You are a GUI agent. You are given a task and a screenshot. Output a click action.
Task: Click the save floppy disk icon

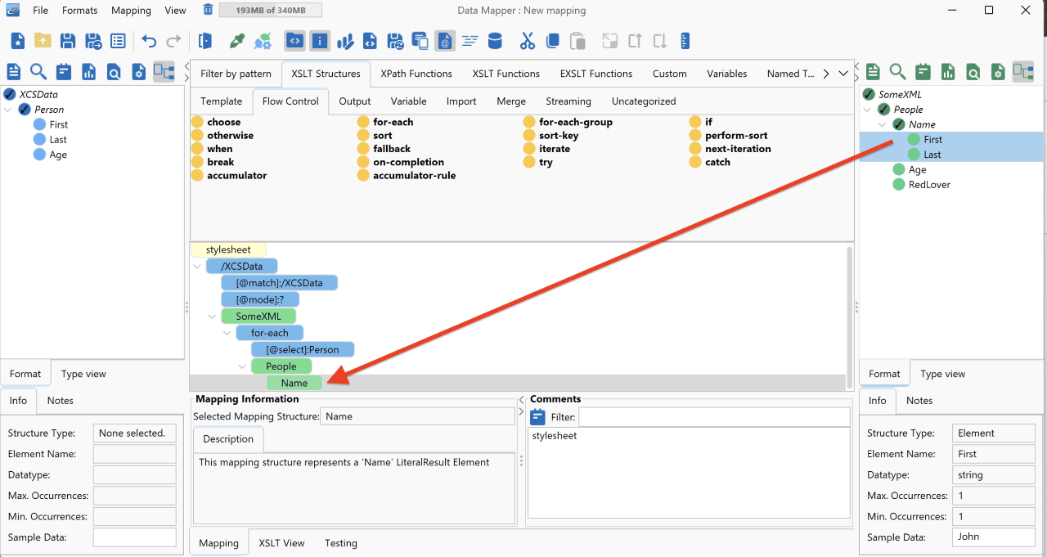click(68, 41)
